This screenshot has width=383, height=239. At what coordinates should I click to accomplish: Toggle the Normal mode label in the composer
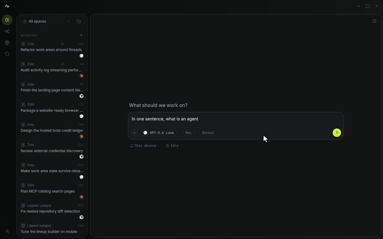[x=208, y=133]
